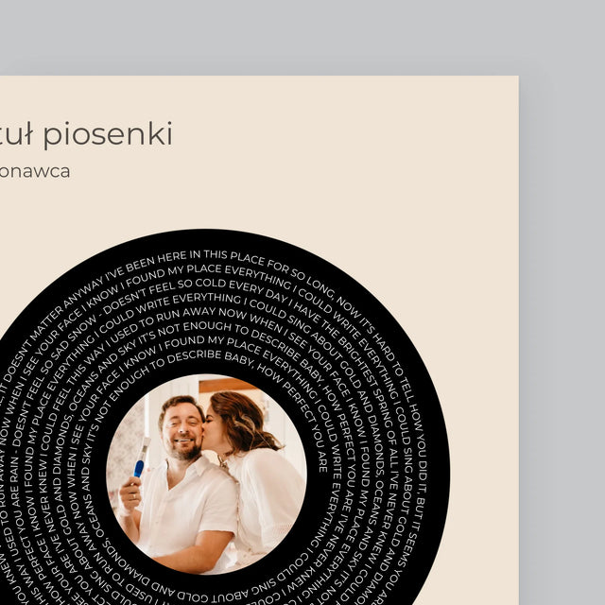Select the "I USED TO RUN AWAY NOW" lyric
The width and height of the screenshot is (605, 605).
(x=176, y=320)
